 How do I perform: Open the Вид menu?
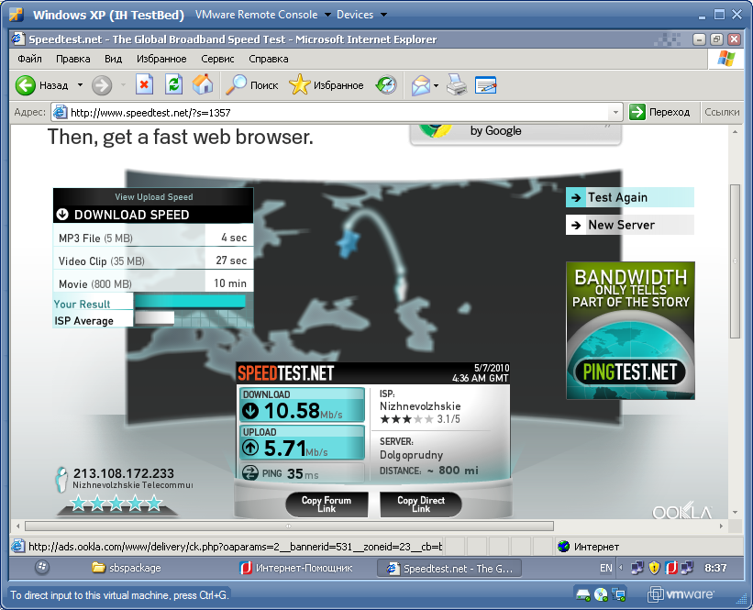114,59
